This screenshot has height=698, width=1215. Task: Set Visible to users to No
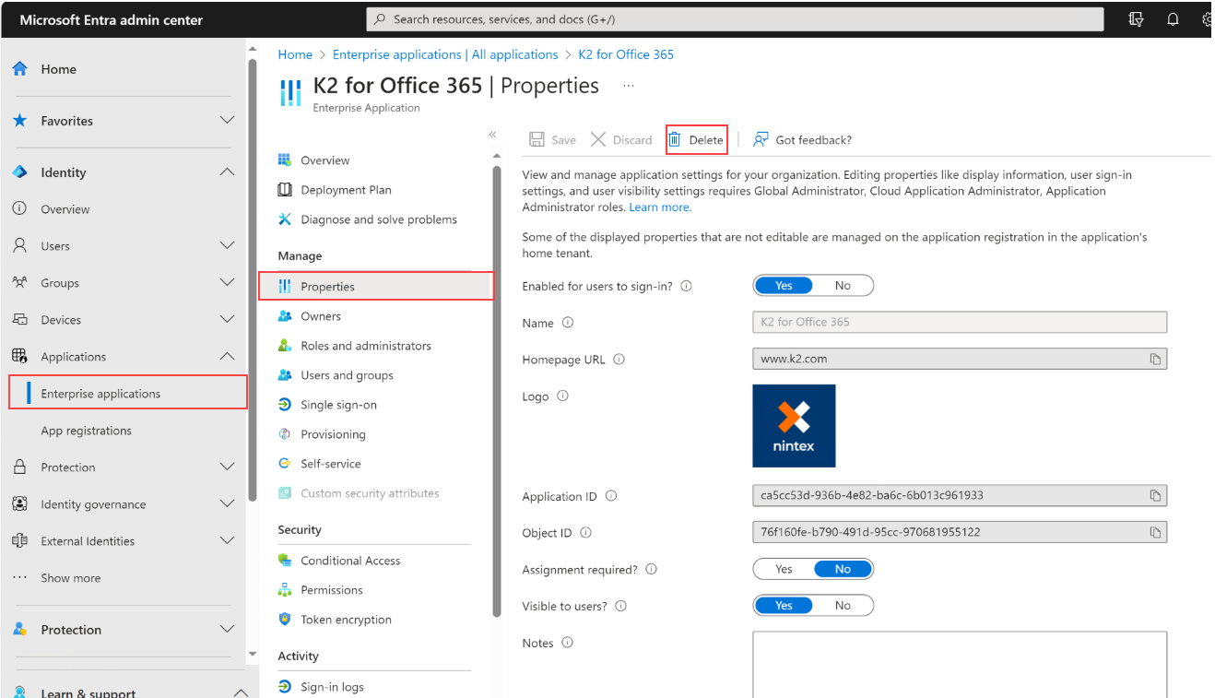[x=843, y=606]
